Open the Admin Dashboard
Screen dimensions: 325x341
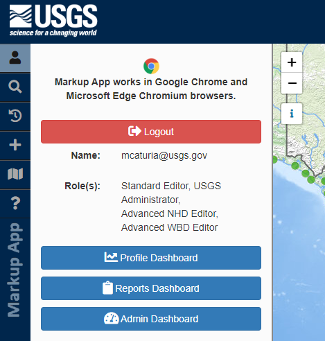click(151, 319)
